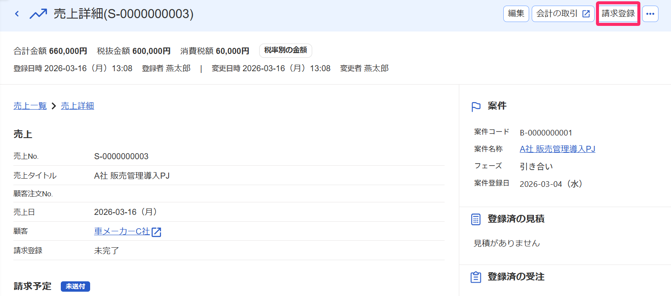This screenshot has width=671, height=296.
Task: Click the 未送付 status badge
Action: tap(75, 287)
